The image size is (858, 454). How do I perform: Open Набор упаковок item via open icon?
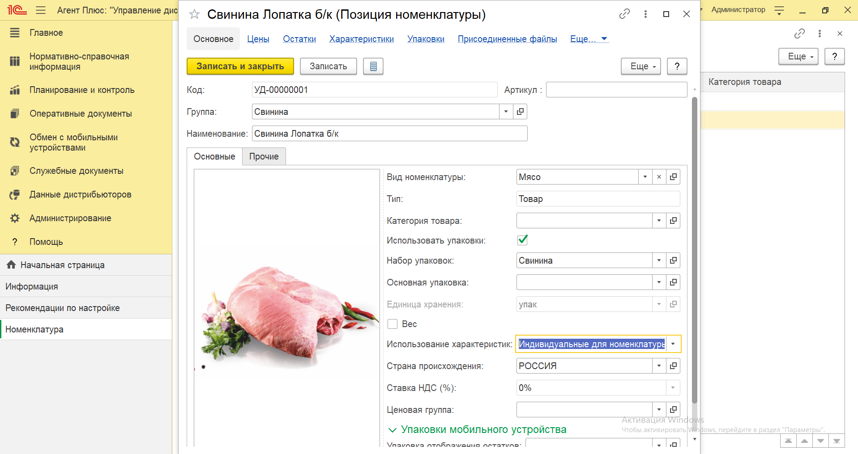coord(673,261)
